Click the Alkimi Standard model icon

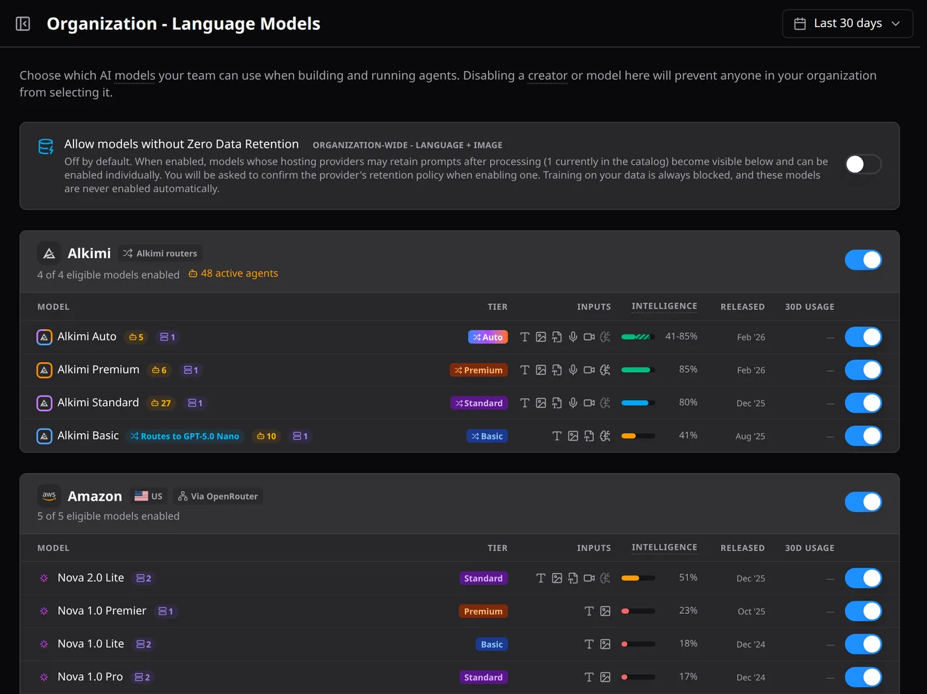point(44,403)
